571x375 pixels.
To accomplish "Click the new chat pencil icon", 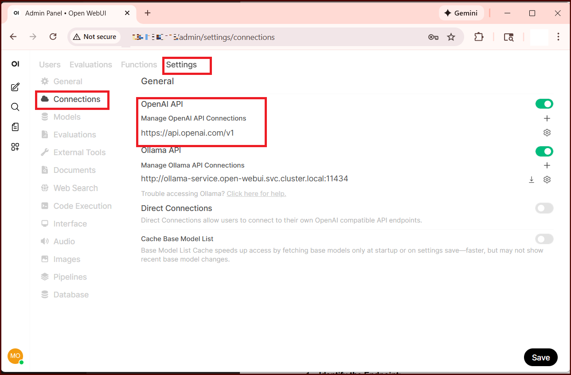I will point(15,87).
